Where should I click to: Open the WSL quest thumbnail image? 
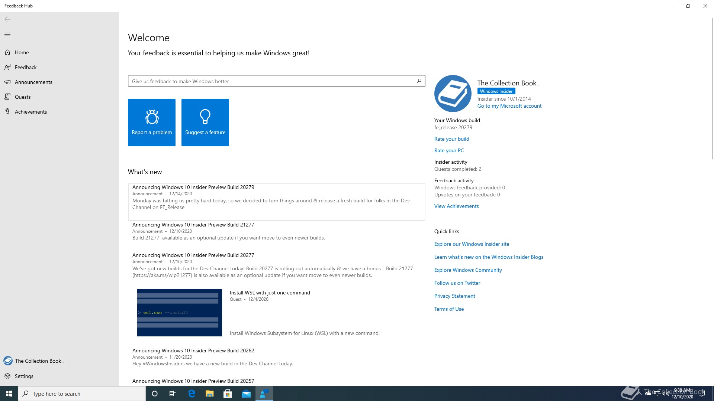point(179,313)
